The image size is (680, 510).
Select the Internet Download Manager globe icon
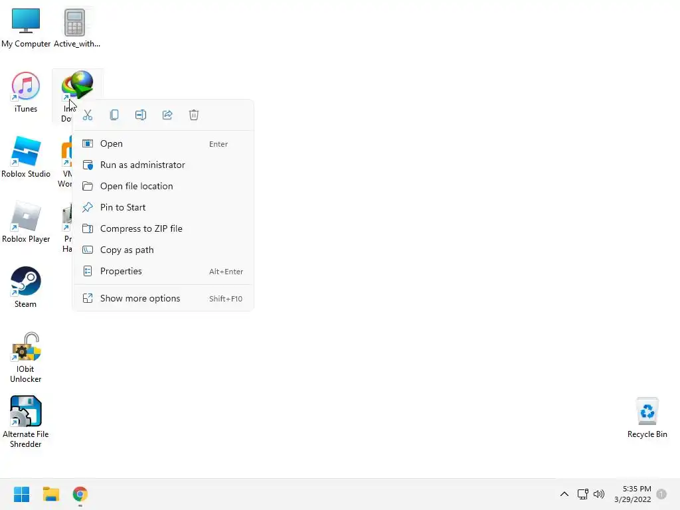coord(77,84)
